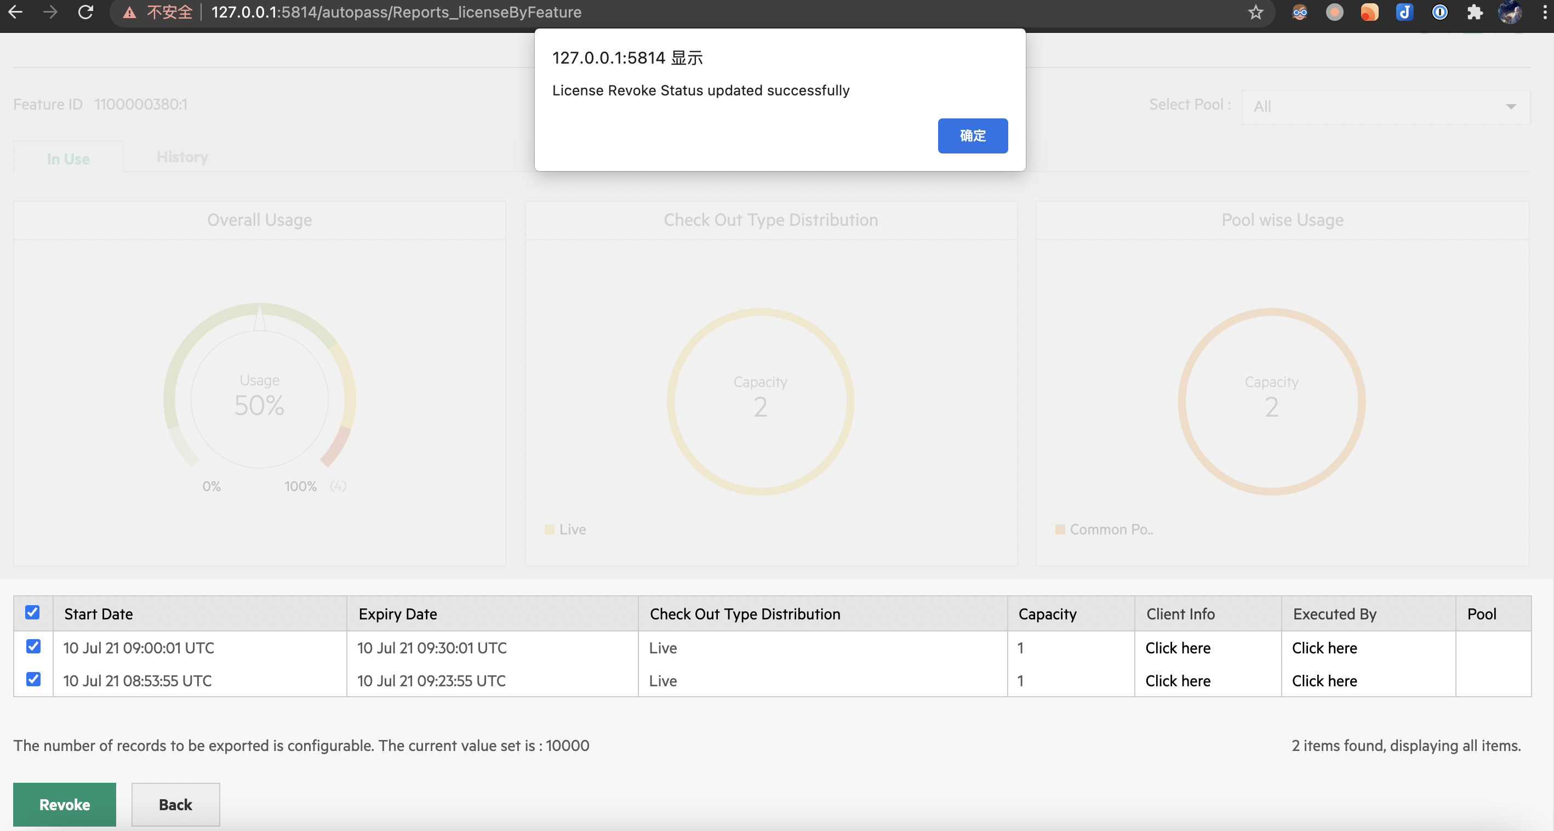
Task: Switch to the History tab
Action: point(182,157)
